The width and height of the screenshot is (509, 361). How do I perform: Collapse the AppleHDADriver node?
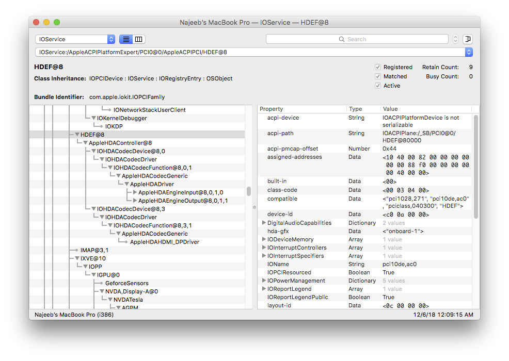[x=126, y=184]
